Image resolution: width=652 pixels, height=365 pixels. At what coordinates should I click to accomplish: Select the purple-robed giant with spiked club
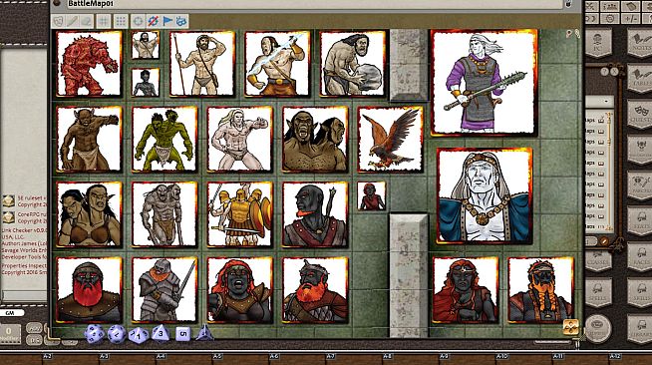pyautogui.click(x=484, y=83)
